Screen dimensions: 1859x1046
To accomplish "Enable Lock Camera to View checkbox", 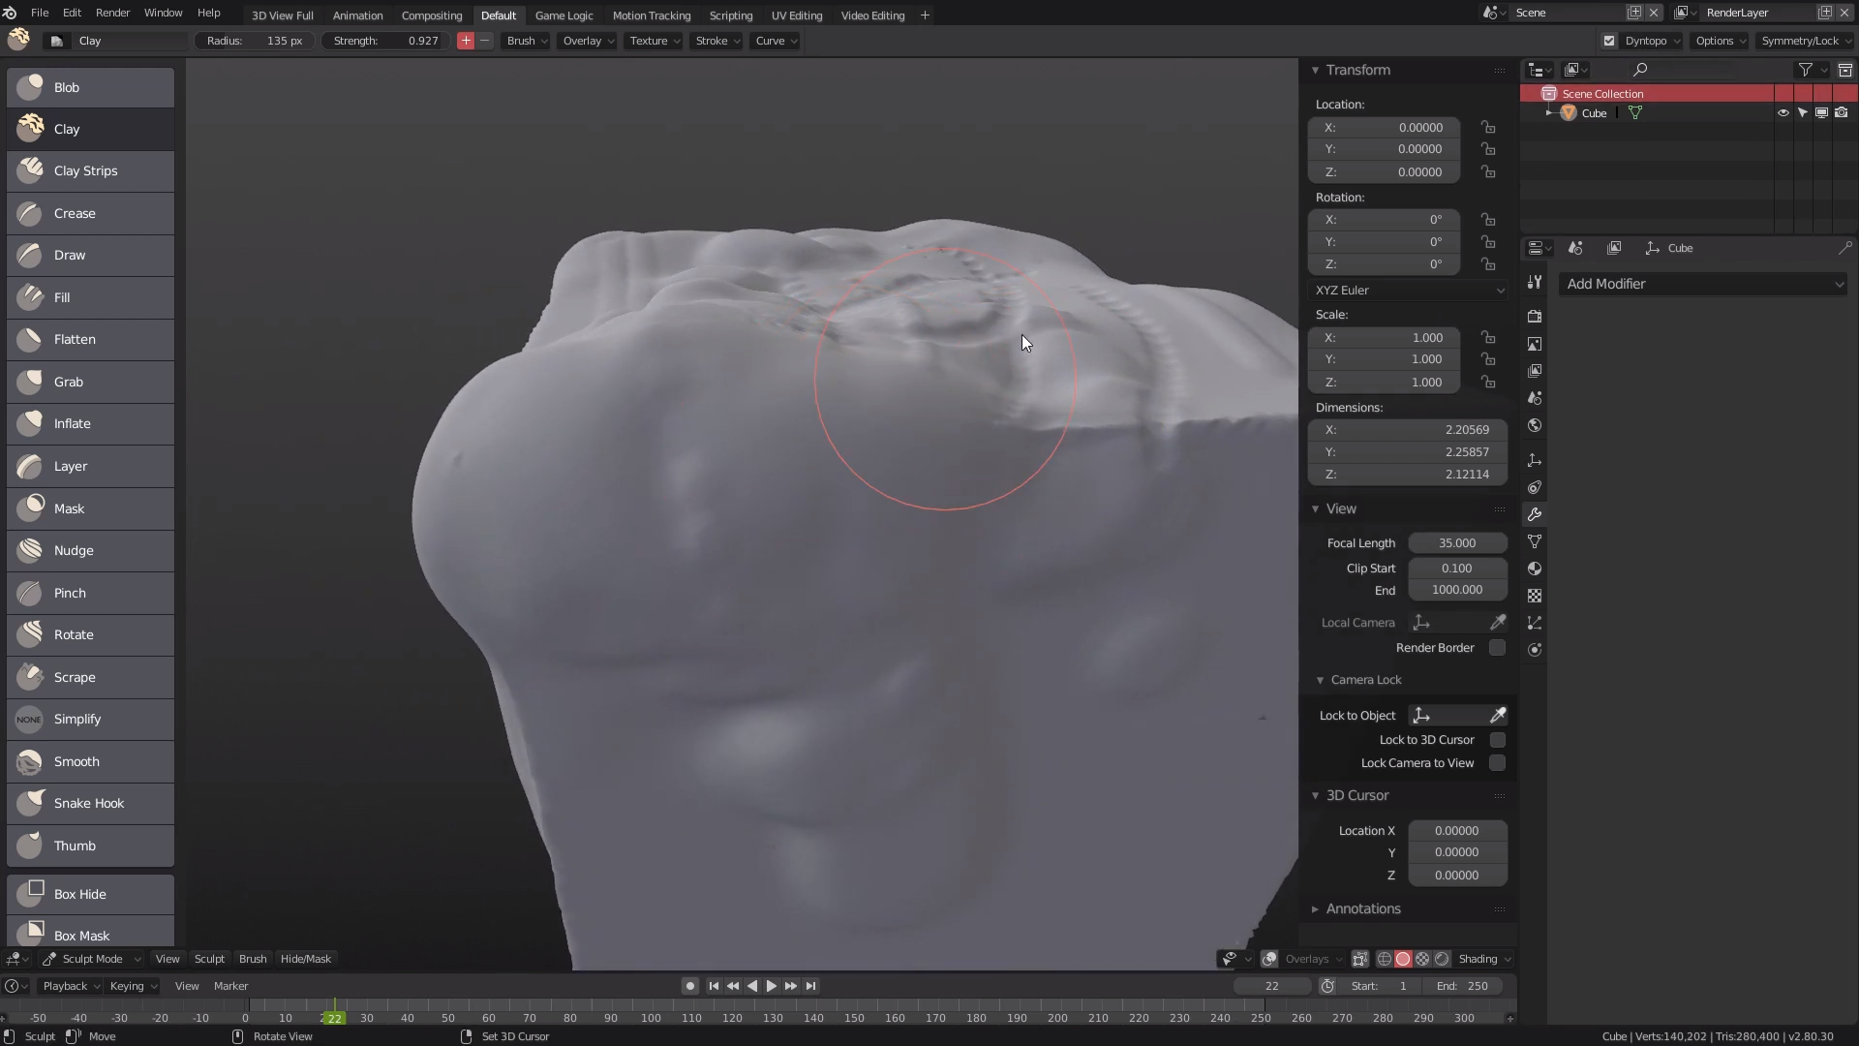I will pos(1497,763).
